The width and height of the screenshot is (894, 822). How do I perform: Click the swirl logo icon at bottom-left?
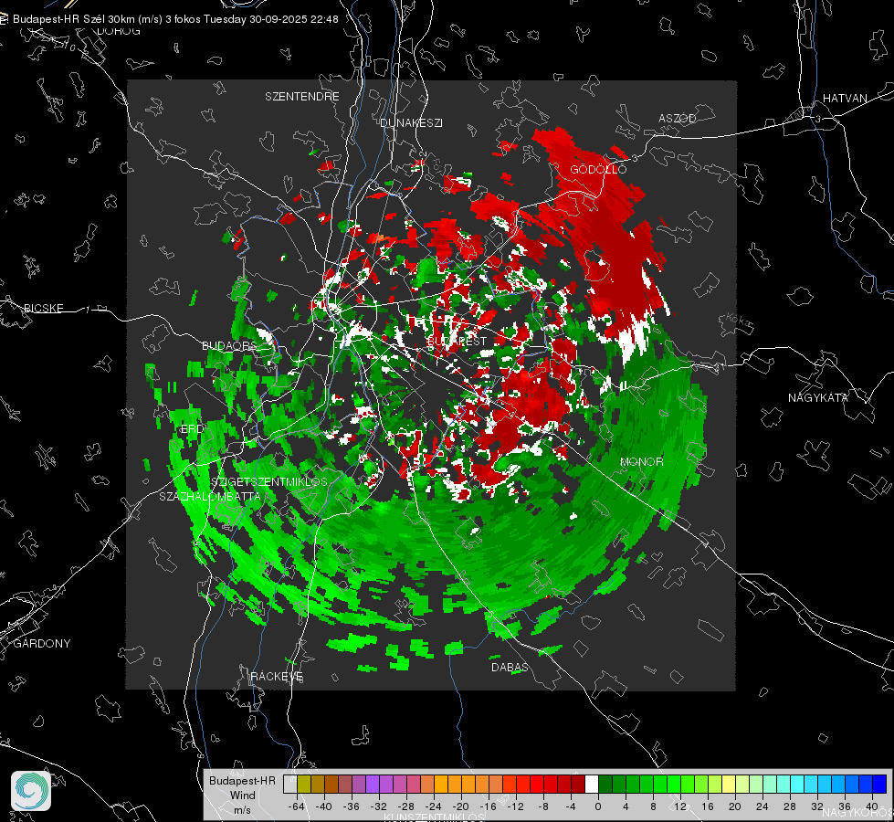tap(31, 791)
